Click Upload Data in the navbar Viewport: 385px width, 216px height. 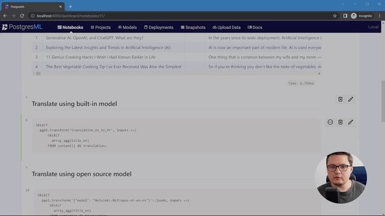226,28
